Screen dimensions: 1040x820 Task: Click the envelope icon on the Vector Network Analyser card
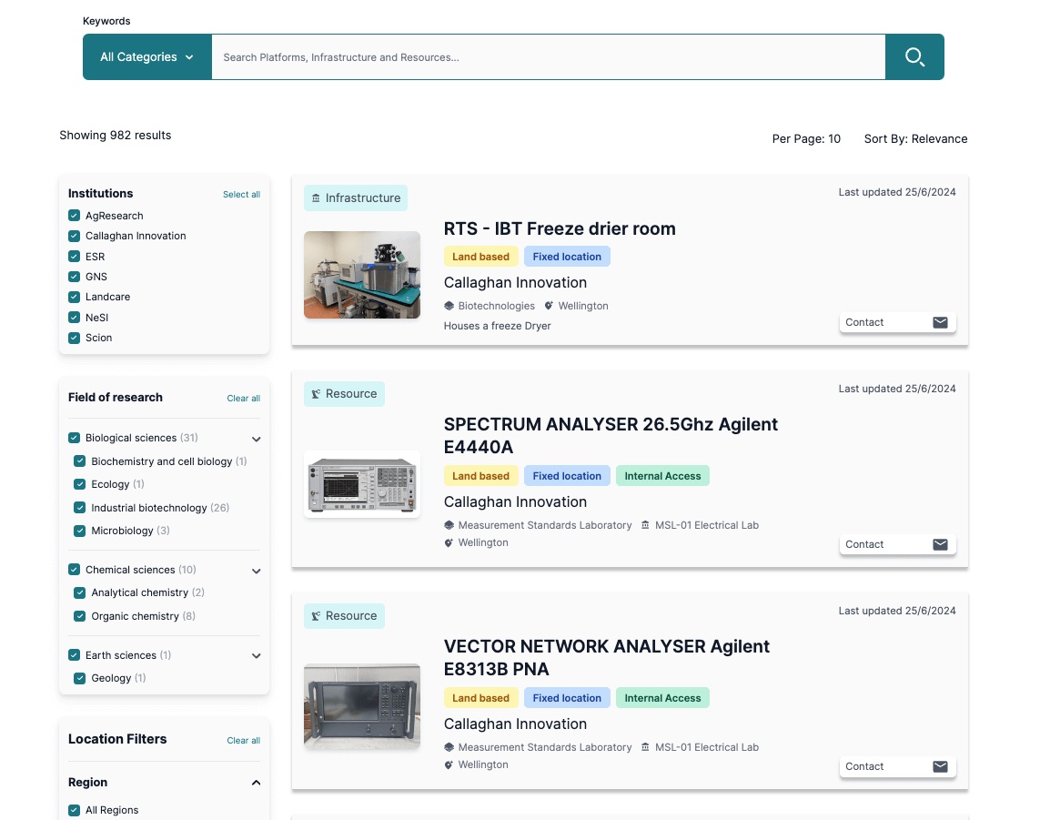[940, 766]
